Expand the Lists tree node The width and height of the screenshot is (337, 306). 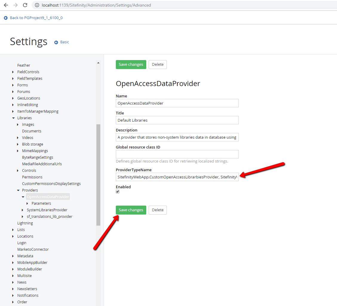(x=13, y=230)
